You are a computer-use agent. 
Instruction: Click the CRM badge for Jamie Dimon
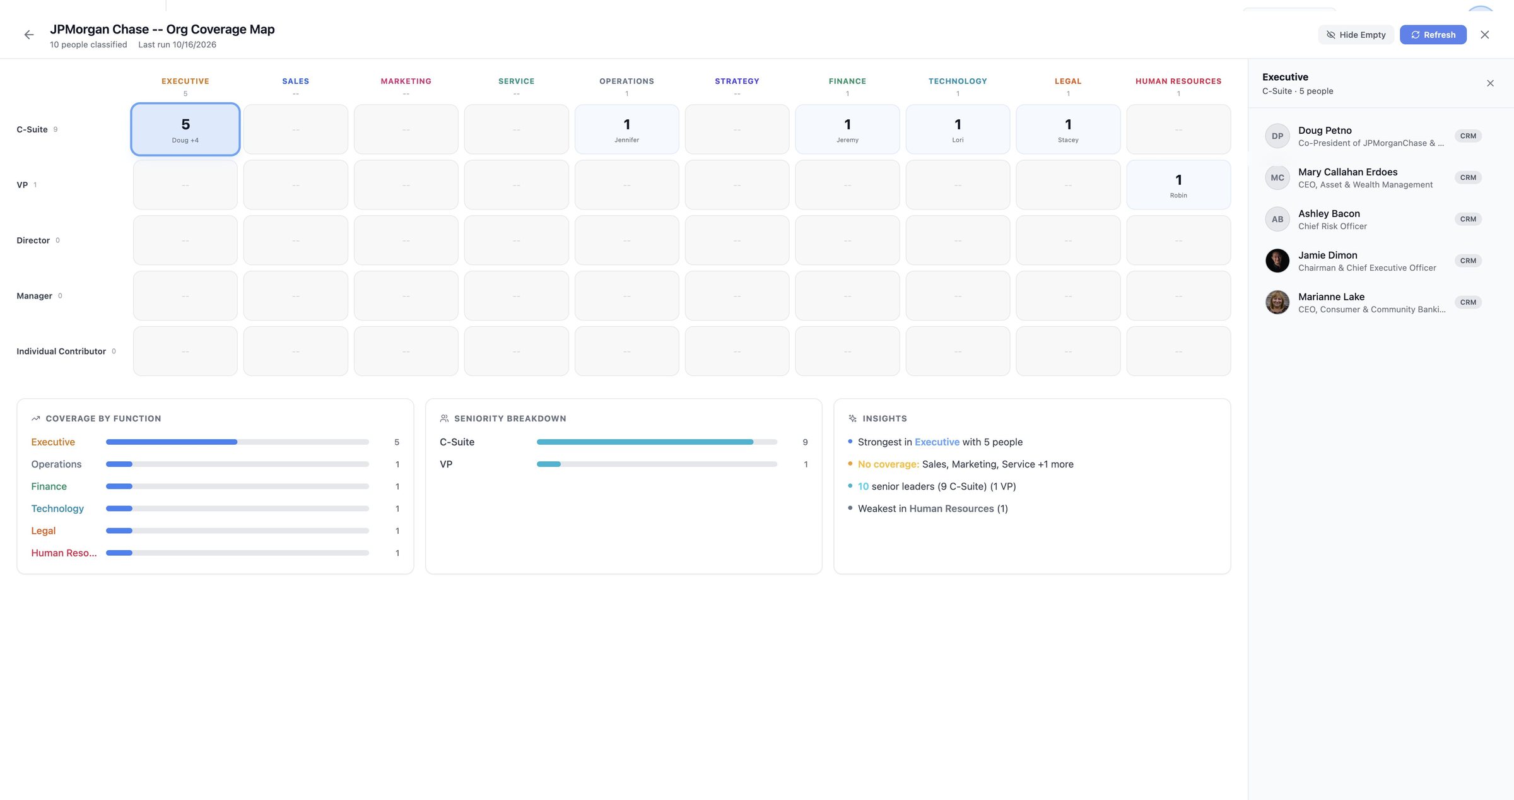coord(1468,261)
